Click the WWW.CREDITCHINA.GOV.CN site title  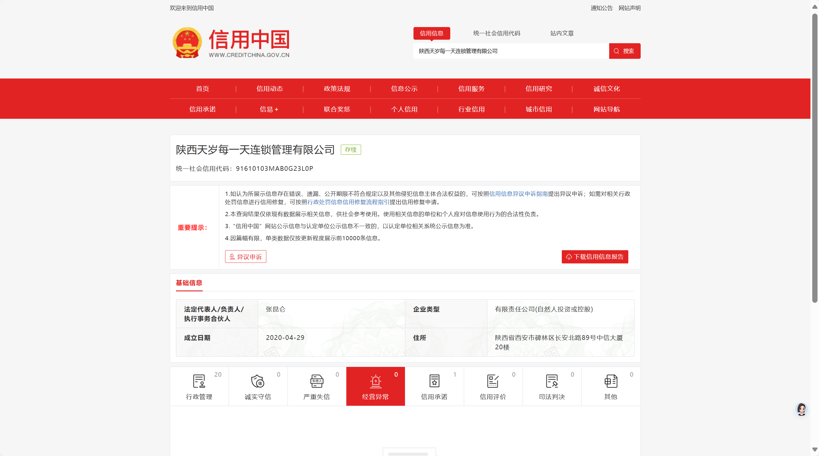pyautogui.click(x=249, y=55)
